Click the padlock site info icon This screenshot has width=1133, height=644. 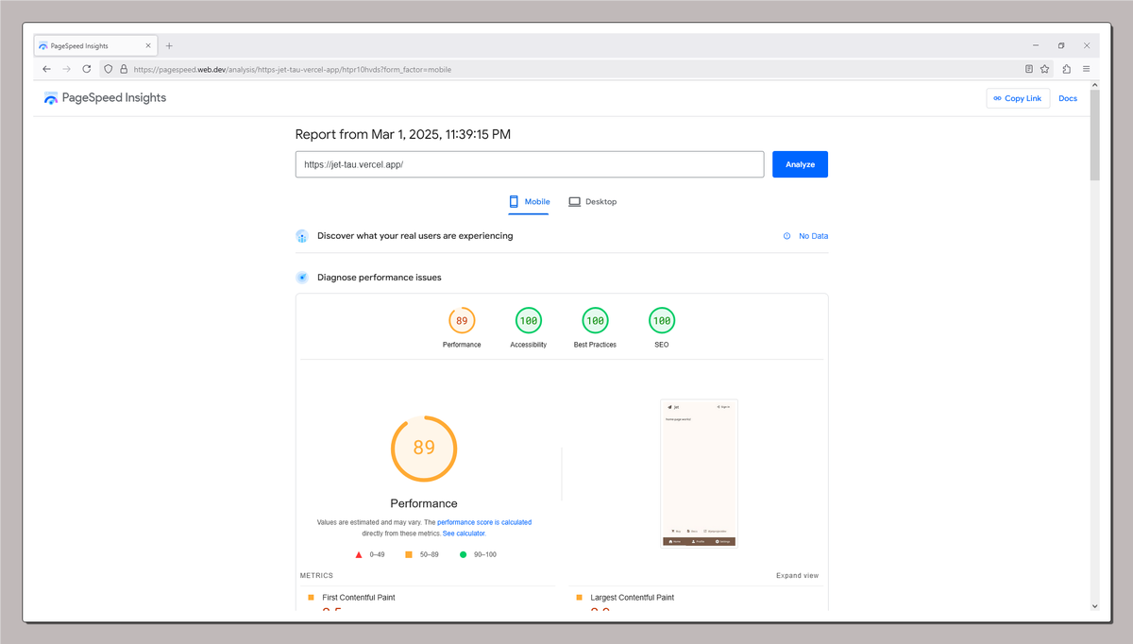[124, 69]
